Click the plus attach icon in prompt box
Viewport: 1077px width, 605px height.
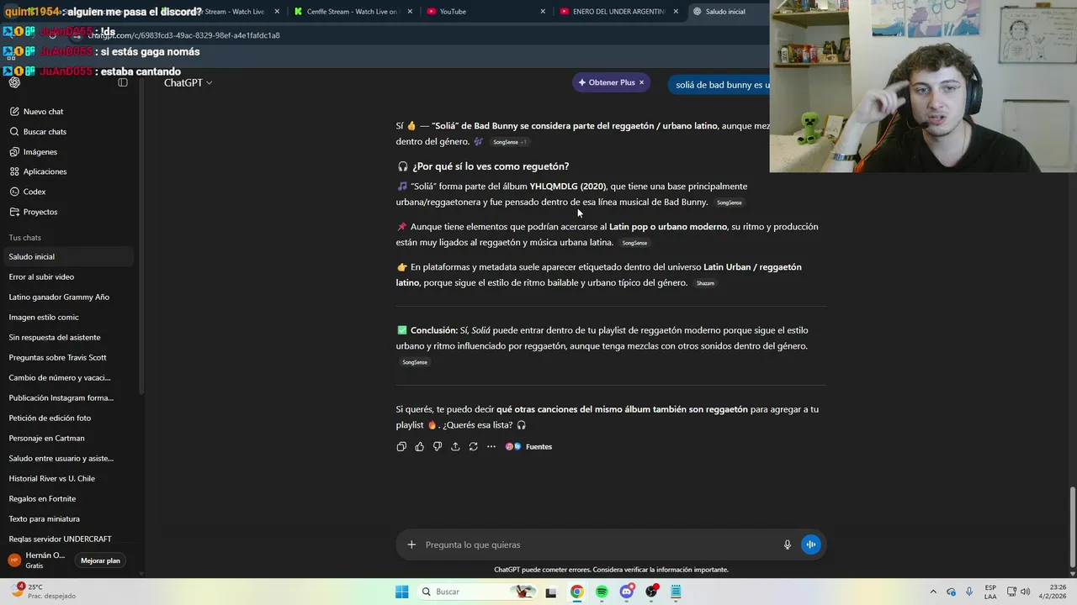click(x=411, y=544)
